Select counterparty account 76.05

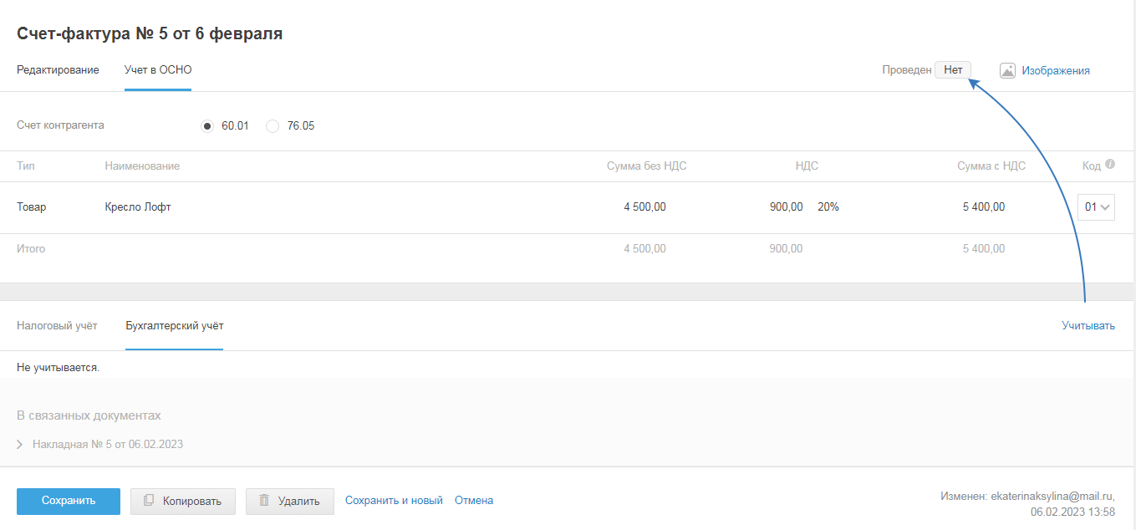[273, 126]
